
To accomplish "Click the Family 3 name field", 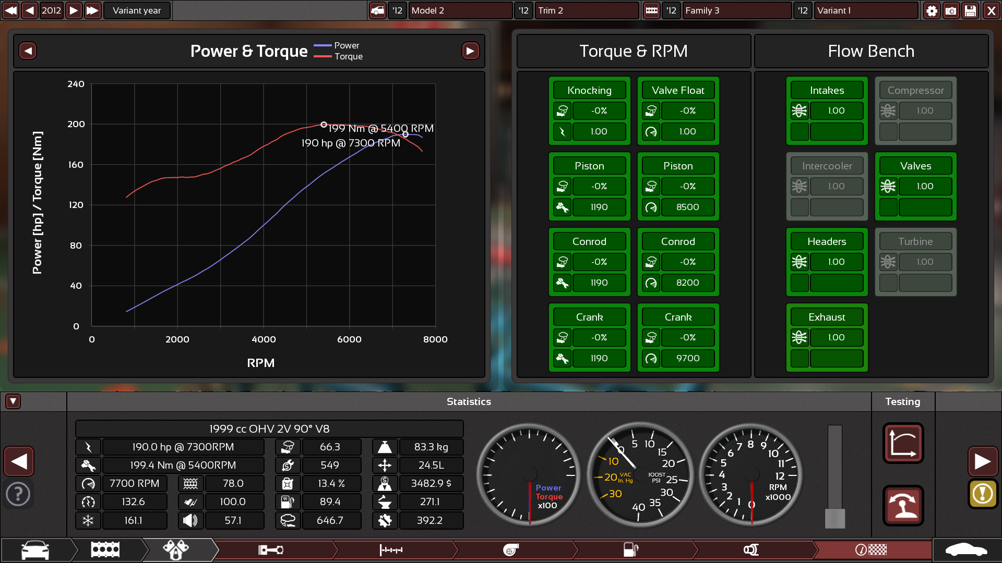I will pyautogui.click(x=738, y=10).
